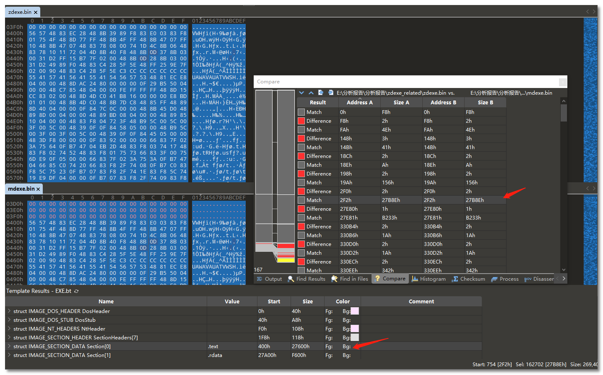Click the Size B column header
The width and height of the screenshot is (603, 375).
485,103
